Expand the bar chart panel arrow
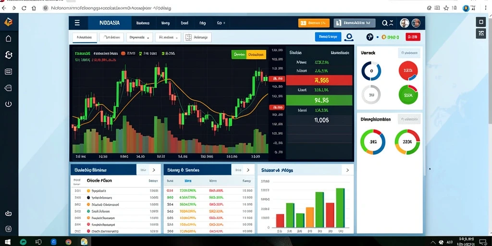This screenshot has height=246, width=492. (x=347, y=170)
